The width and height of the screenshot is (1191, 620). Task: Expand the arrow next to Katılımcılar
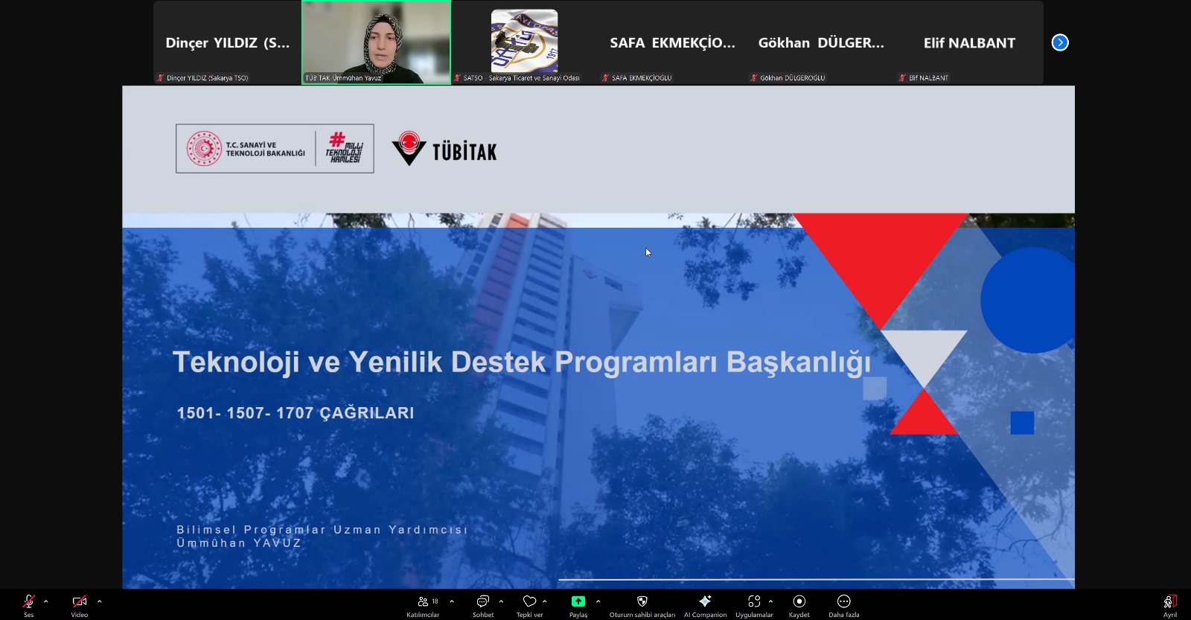click(452, 601)
